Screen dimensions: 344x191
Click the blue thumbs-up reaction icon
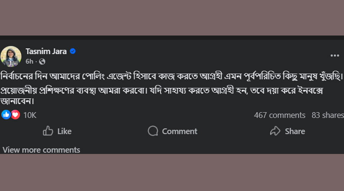(x=6, y=115)
